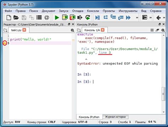Step into function debug icon

coord(113,17)
